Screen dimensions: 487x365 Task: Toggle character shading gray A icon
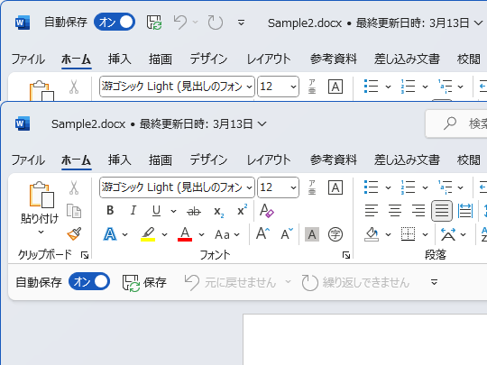(312, 234)
